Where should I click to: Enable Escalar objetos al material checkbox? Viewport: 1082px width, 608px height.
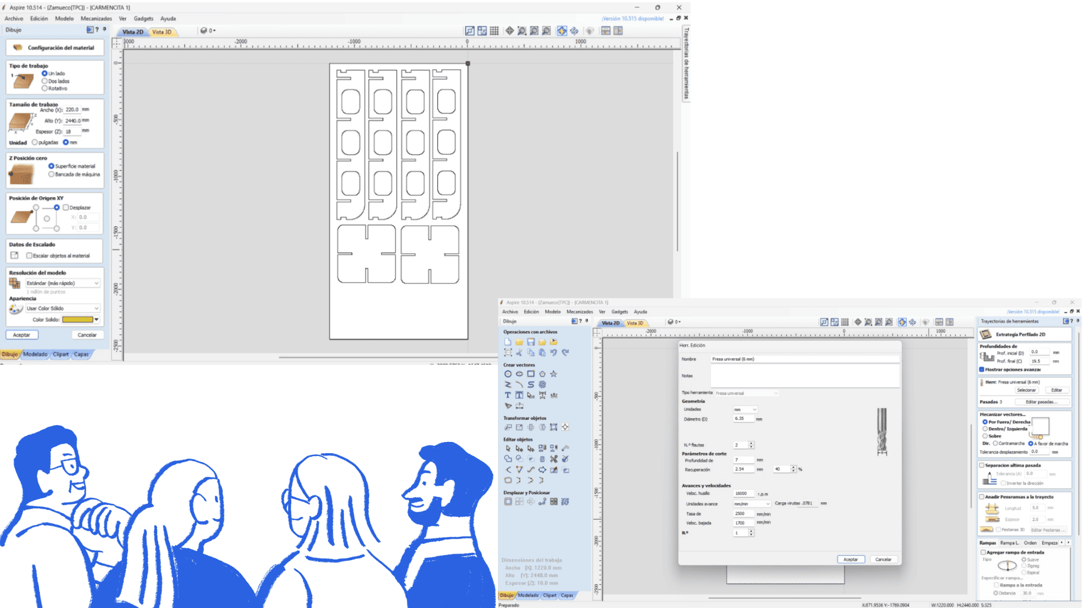[x=29, y=256]
